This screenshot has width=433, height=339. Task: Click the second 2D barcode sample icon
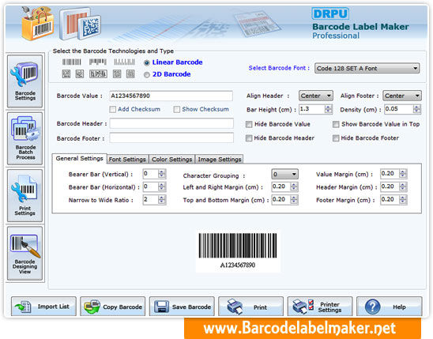click(80, 73)
